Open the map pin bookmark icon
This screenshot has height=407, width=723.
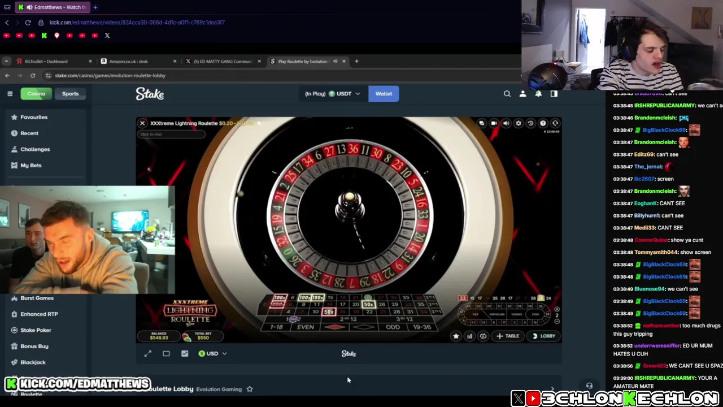[x=56, y=36]
